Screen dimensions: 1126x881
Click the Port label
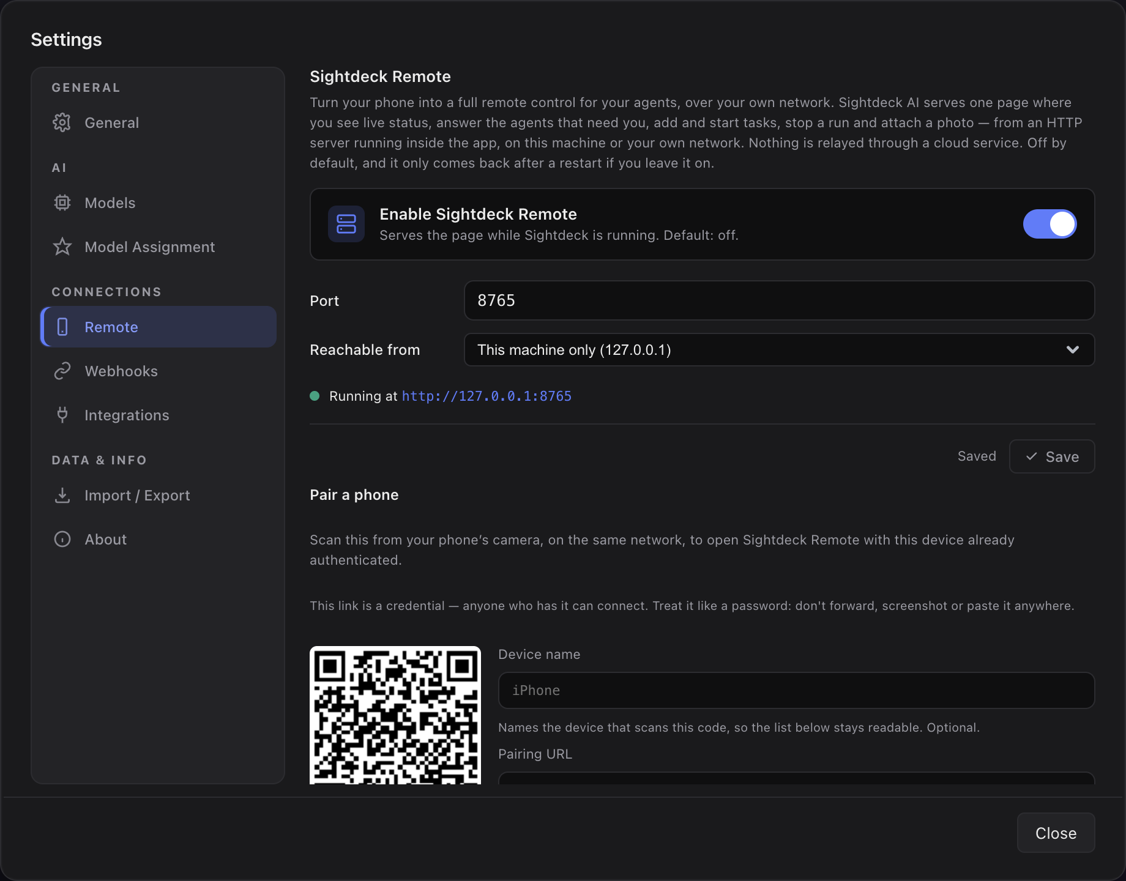pos(324,300)
